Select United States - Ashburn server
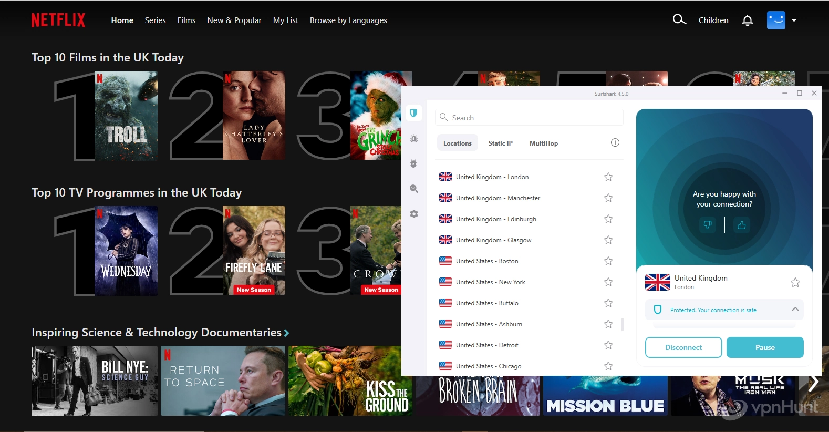The width and height of the screenshot is (829, 432). click(527, 324)
